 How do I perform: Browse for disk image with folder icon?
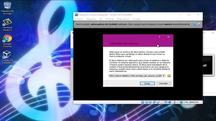(x=169, y=76)
